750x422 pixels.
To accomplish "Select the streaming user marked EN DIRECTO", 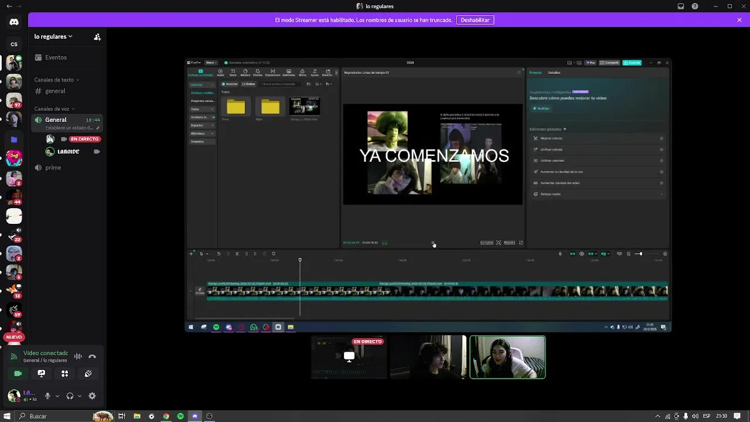I will click(73, 139).
